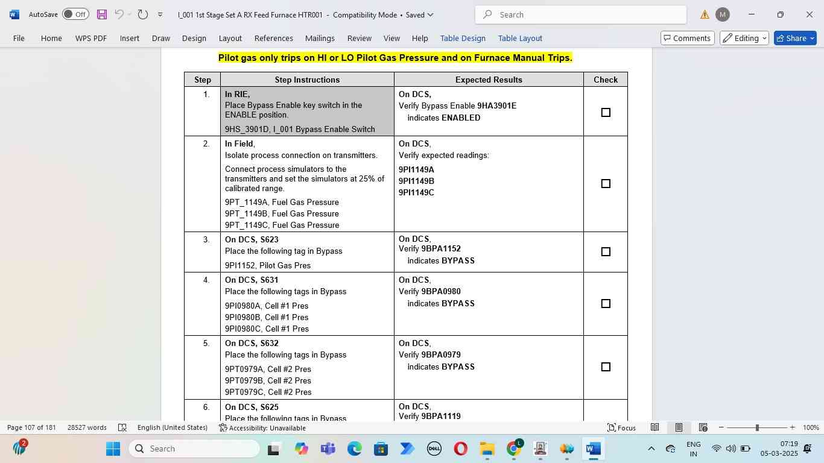
Task: Open the WPS PDF tab
Action: point(91,38)
